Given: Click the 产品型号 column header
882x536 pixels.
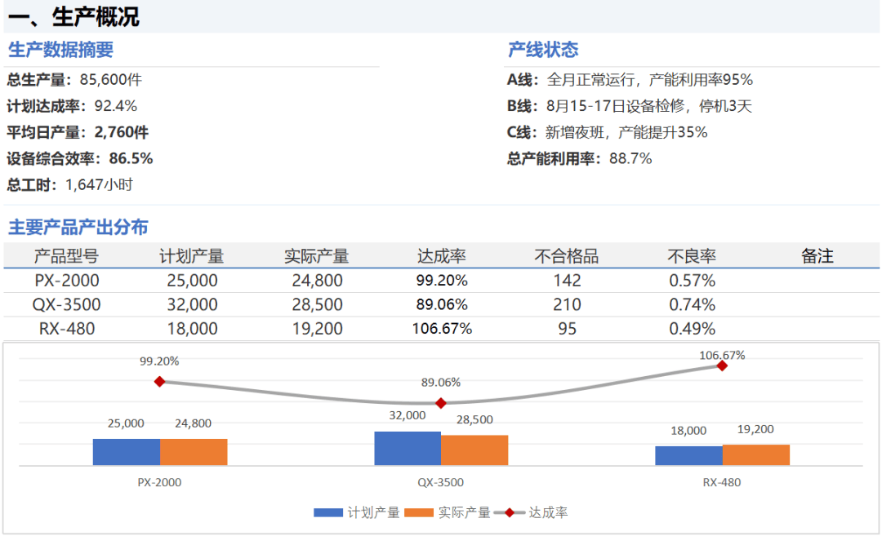Looking at the screenshot, I should point(66,256).
